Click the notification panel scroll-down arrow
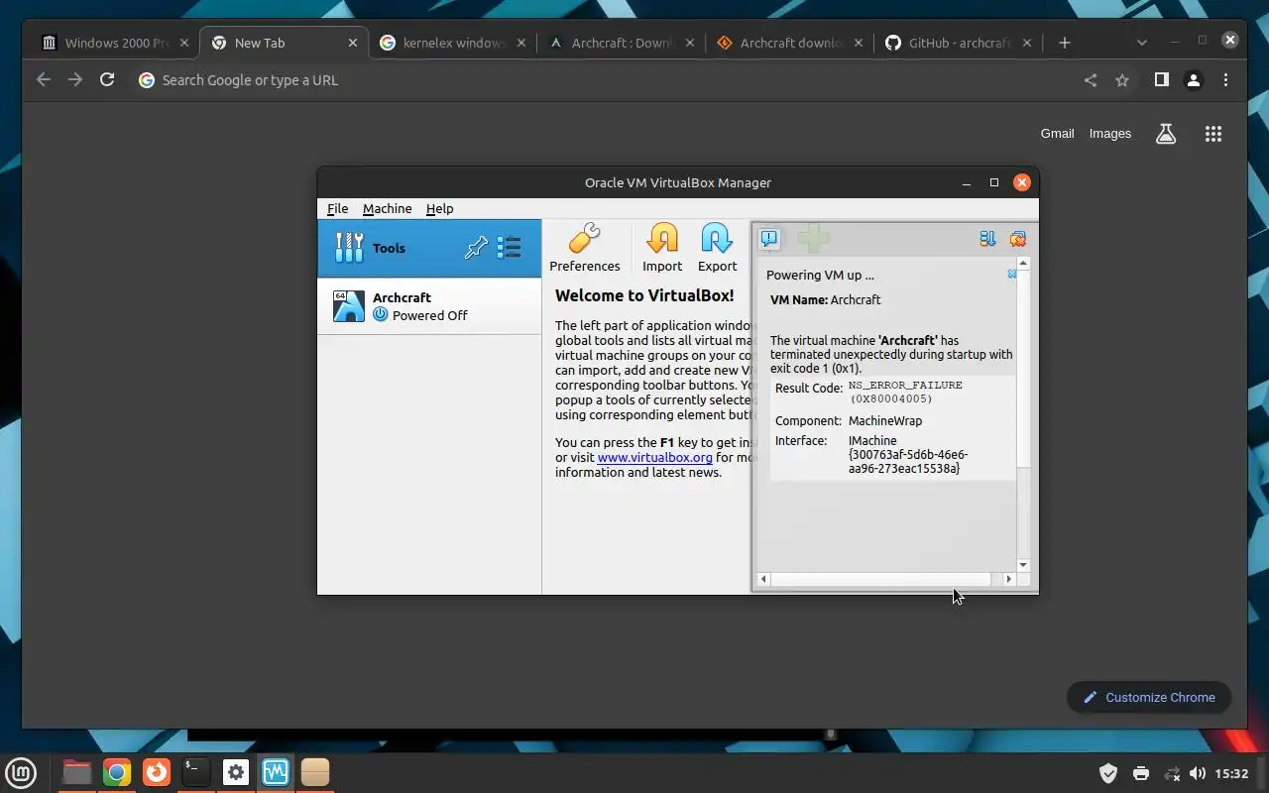The image size is (1269, 793). click(1023, 565)
